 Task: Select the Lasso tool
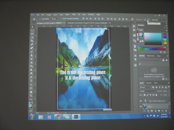[x=32, y=34]
